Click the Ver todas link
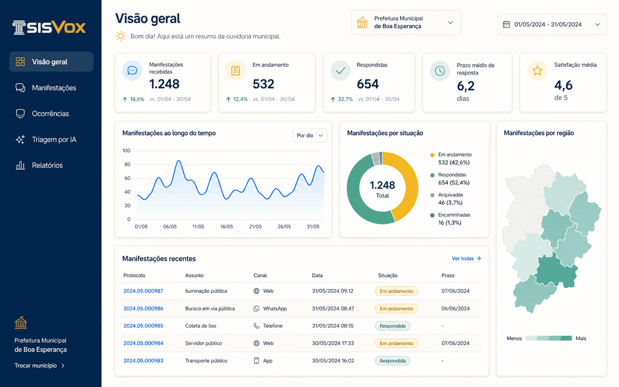 pos(466,259)
